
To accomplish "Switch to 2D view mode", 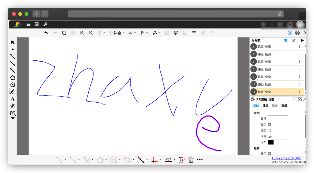I will [289, 33].
